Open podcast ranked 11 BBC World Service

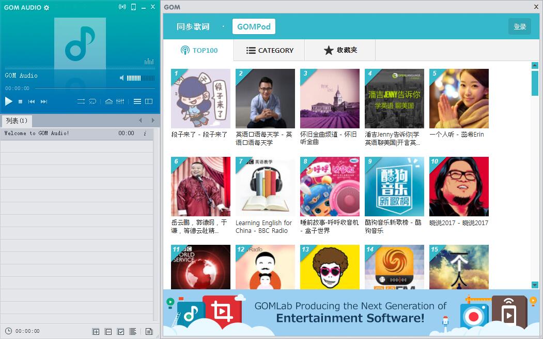click(x=200, y=267)
